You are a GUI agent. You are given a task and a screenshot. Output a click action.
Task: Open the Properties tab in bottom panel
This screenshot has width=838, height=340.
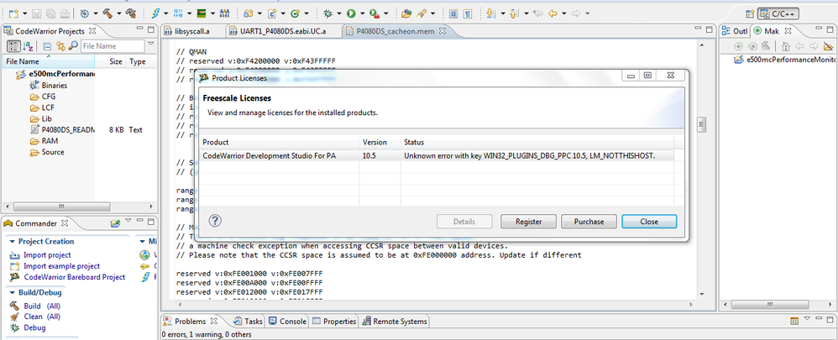(334, 322)
